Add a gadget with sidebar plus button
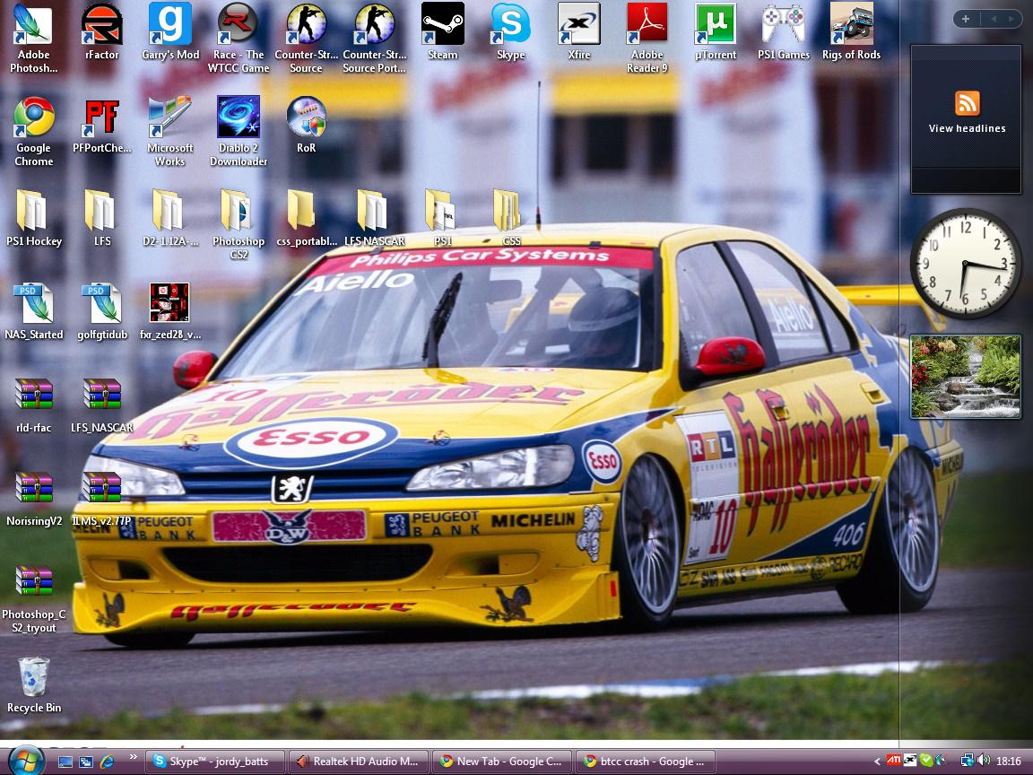The image size is (1033, 775). click(x=966, y=19)
